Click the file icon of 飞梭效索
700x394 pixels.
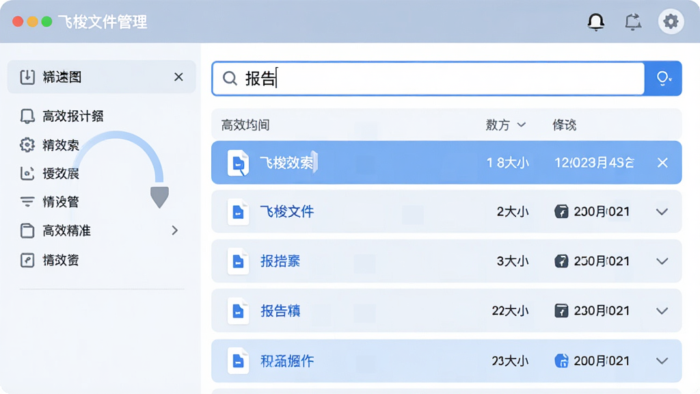tap(238, 163)
